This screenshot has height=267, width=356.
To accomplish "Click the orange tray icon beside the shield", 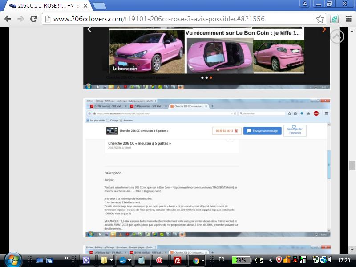I will (x=287, y=259).
